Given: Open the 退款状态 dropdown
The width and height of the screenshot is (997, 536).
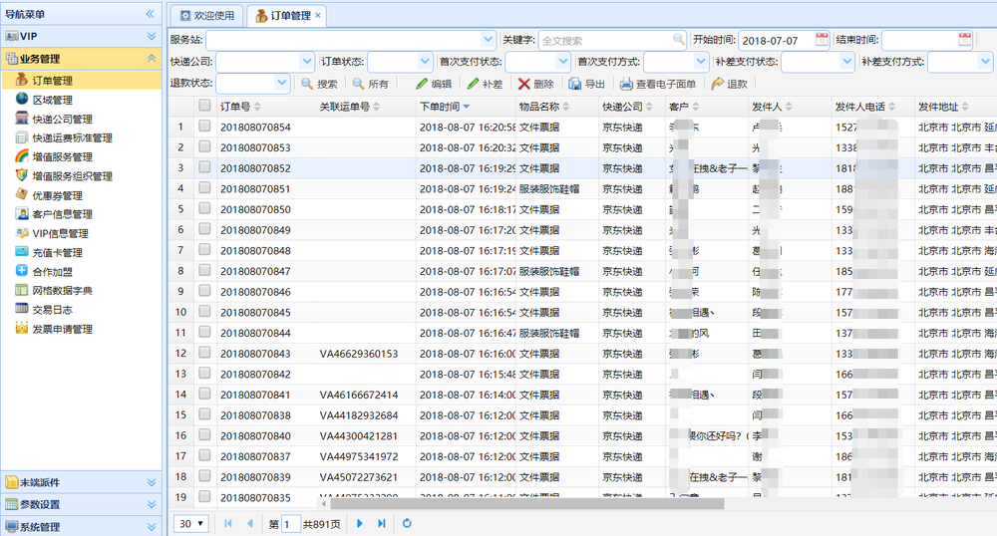Looking at the screenshot, I should pyautogui.click(x=282, y=84).
